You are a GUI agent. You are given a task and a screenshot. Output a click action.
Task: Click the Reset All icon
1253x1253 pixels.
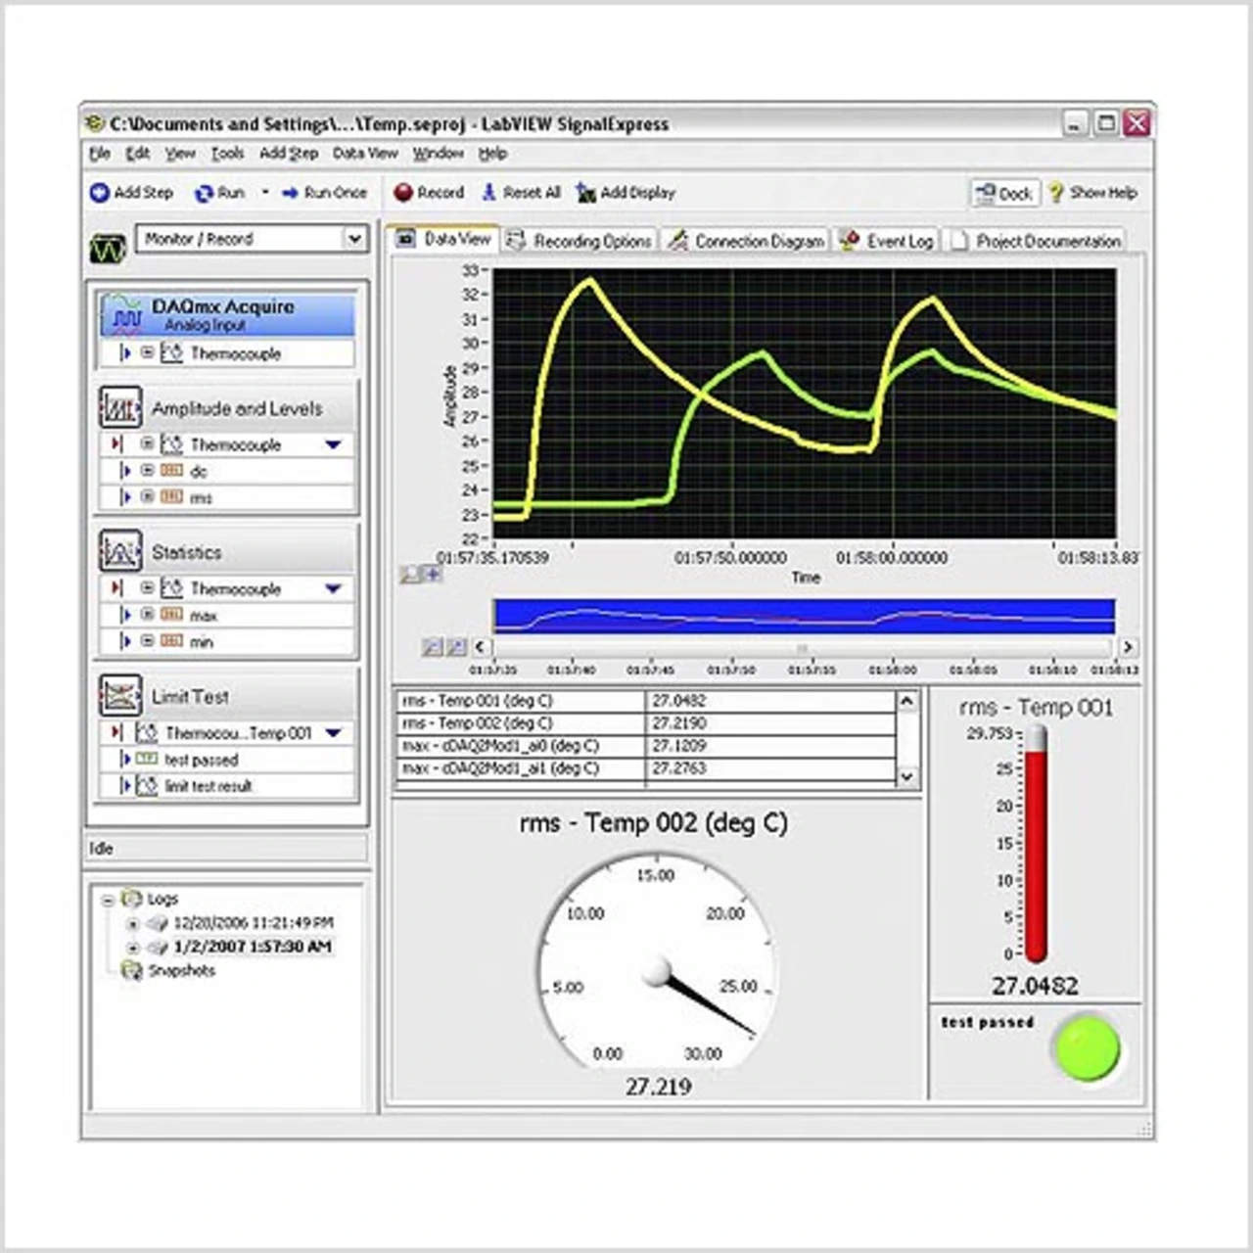pos(489,192)
